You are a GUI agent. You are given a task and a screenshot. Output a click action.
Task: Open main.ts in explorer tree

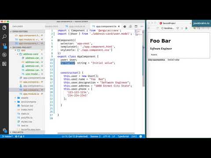[23, 114]
